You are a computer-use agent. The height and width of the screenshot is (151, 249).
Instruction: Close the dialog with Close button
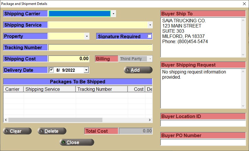click(77, 142)
